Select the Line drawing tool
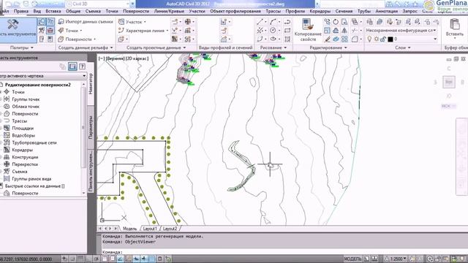Screen dimensions: 468x263 click(x=260, y=22)
